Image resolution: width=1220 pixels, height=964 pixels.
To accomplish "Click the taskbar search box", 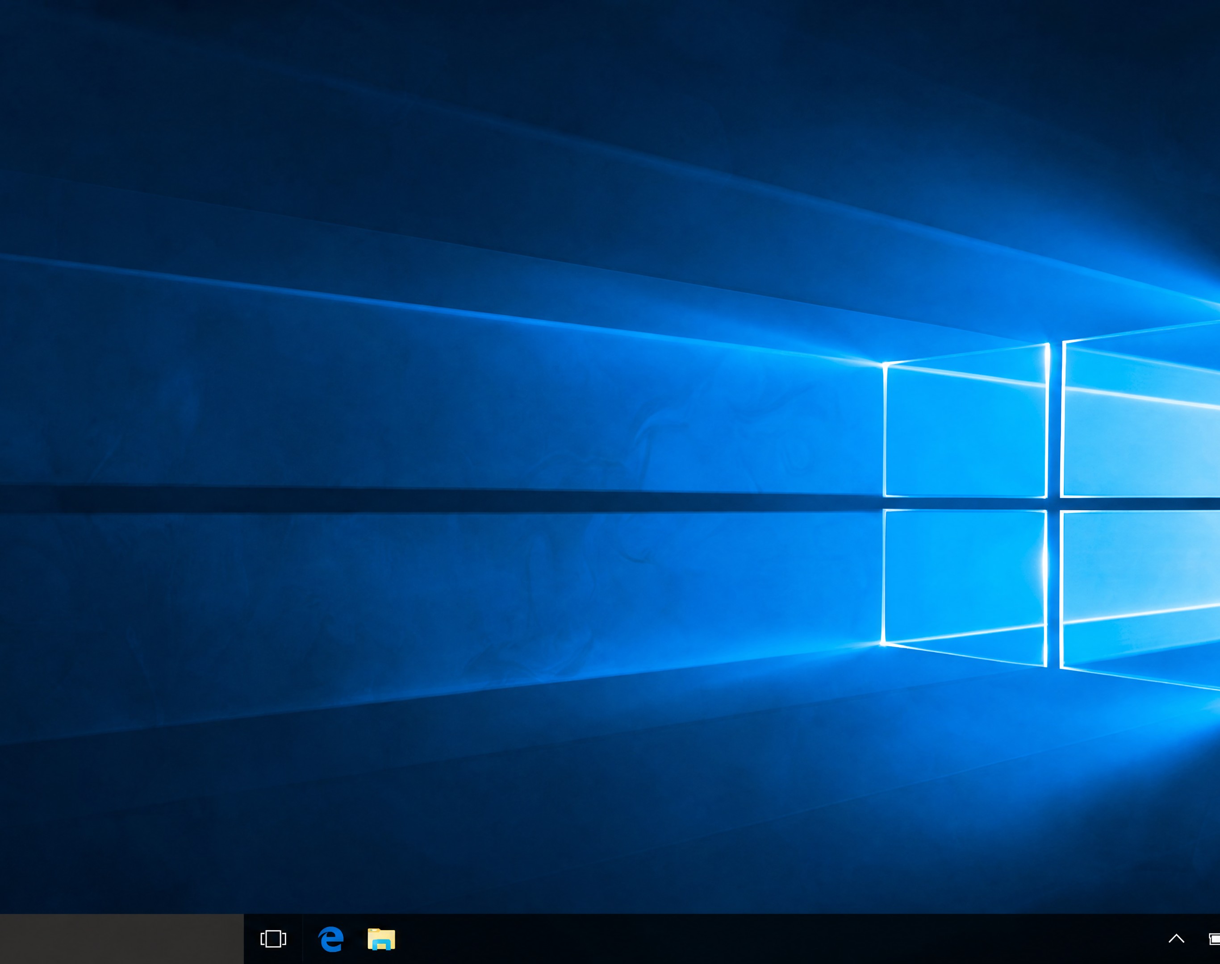I will pos(122,939).
